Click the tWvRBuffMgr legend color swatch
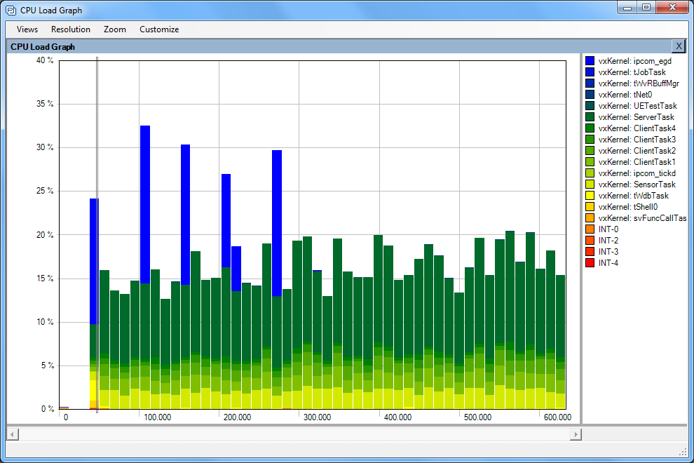This screenshot has height=463, width=694. (x=590, y=83)
